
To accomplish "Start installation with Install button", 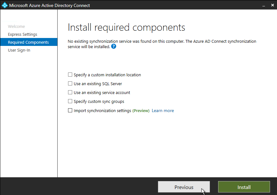I will (244, 187).
